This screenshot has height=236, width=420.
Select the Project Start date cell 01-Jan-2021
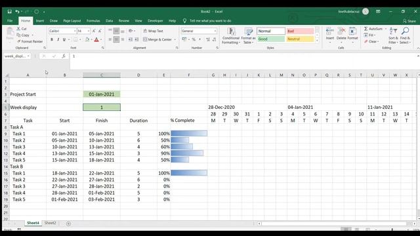pos(102,94)
